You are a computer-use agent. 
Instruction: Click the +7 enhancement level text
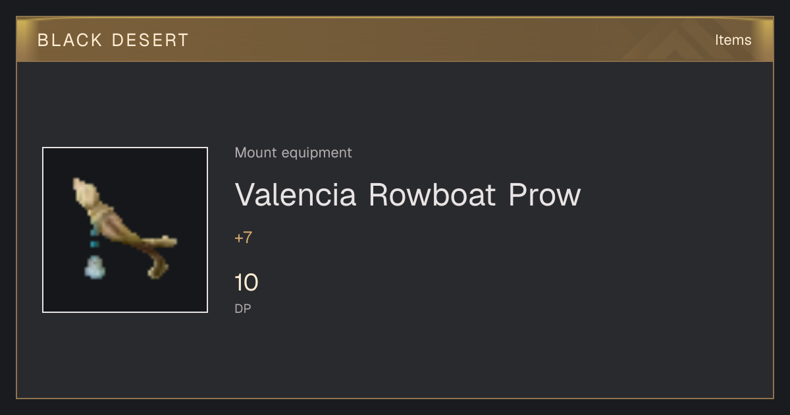pos(243,238)
